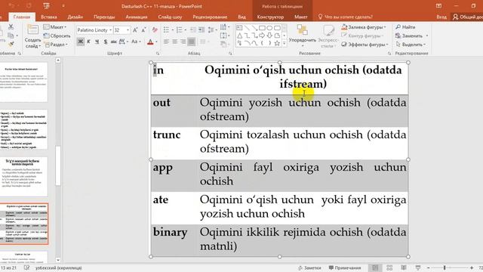Viewport: 483px width, 272px height.
Task: Click the Copy icon in clipboard group
Action: (x=11, y=36)
